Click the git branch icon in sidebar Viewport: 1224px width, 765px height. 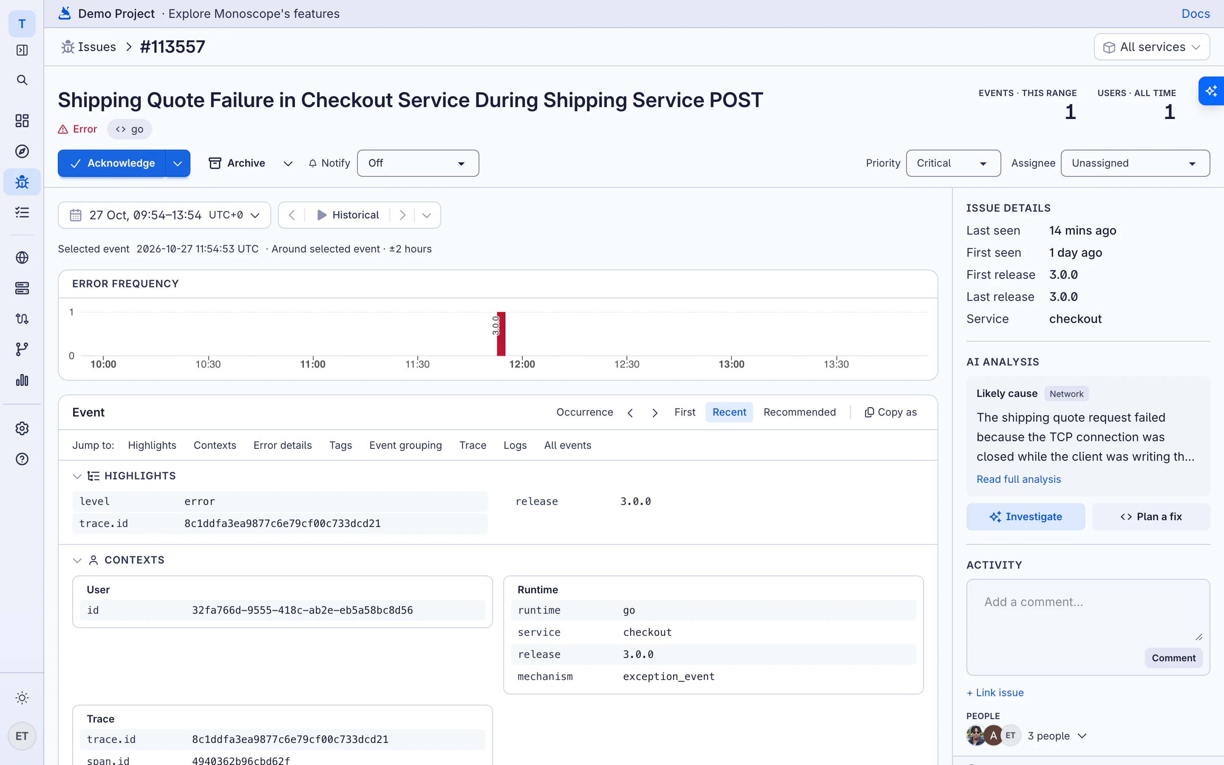tap(22, 349)
